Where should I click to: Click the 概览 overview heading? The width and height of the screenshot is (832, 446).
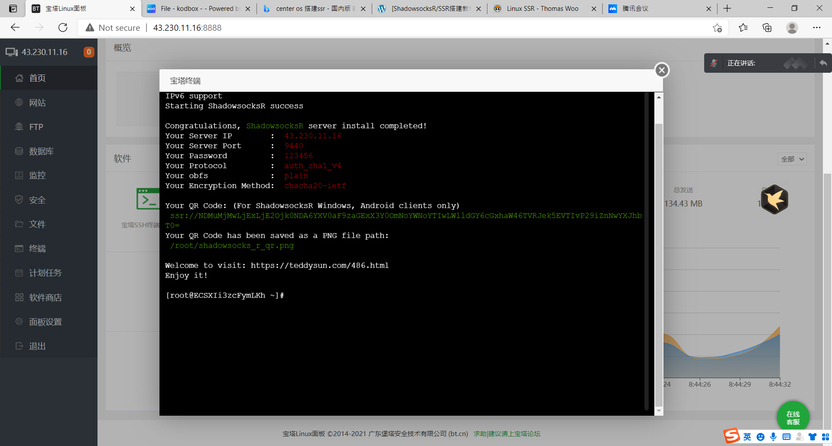tap(122, 48)
